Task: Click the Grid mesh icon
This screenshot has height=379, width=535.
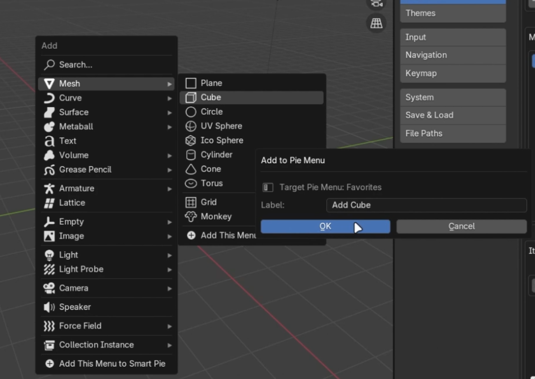Action: point(191,202)
